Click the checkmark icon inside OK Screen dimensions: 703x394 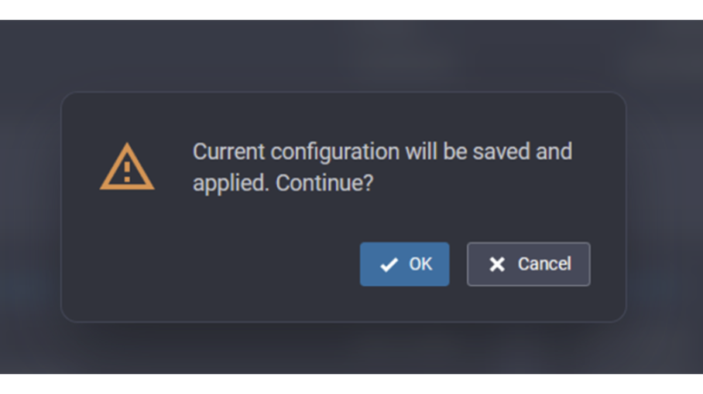point(389,265)
